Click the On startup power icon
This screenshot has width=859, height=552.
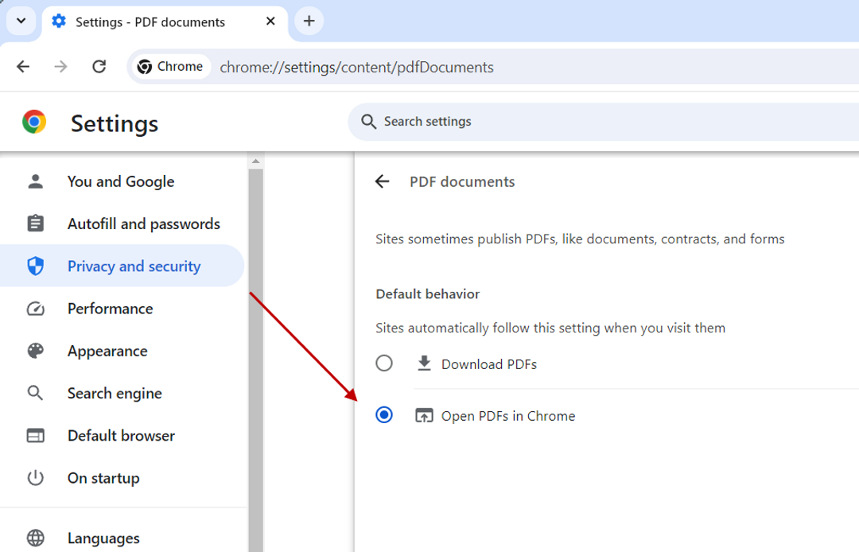point(36,478)
